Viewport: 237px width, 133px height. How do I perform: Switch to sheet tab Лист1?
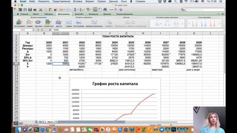click(41, 122)
